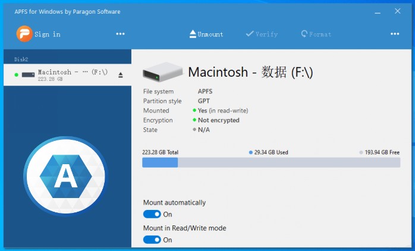The height and width of the screenshot is (251, 415).
Task: Click the Unmount button in the toolbar
Action: pos(206,34)
